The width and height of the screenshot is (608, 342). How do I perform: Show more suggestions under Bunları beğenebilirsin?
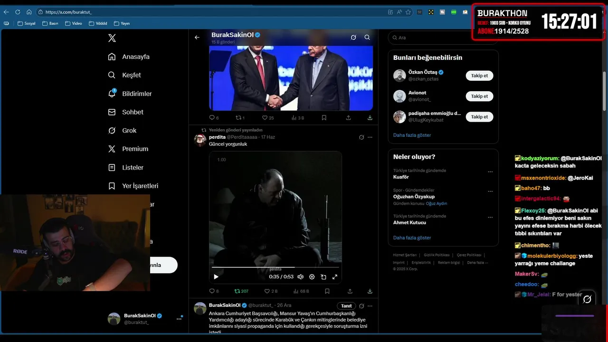(x=412, y=135)
